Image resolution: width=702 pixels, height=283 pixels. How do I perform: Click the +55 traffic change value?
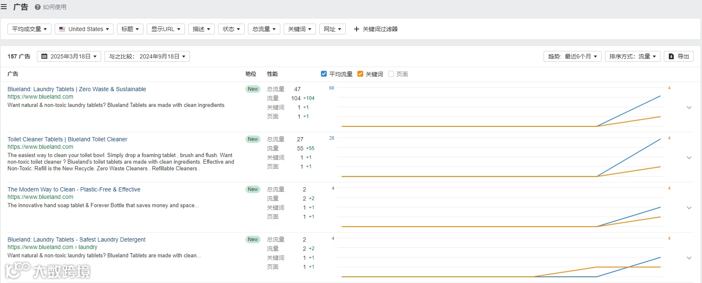[x=310, y=148]
